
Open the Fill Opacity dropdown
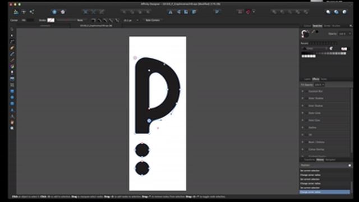pos(323,85)
